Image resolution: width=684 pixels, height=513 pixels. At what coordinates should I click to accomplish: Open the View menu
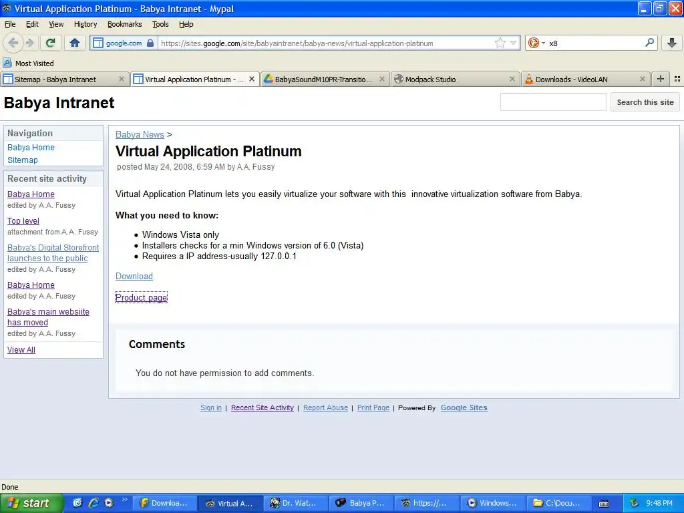point(56,24)
